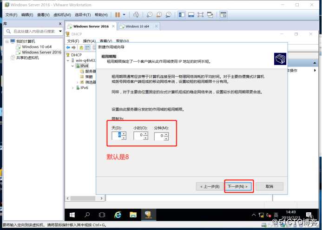Close the Windows Server 2016 tab
Screen dimensions: 322x230
[x=113, y=26]
